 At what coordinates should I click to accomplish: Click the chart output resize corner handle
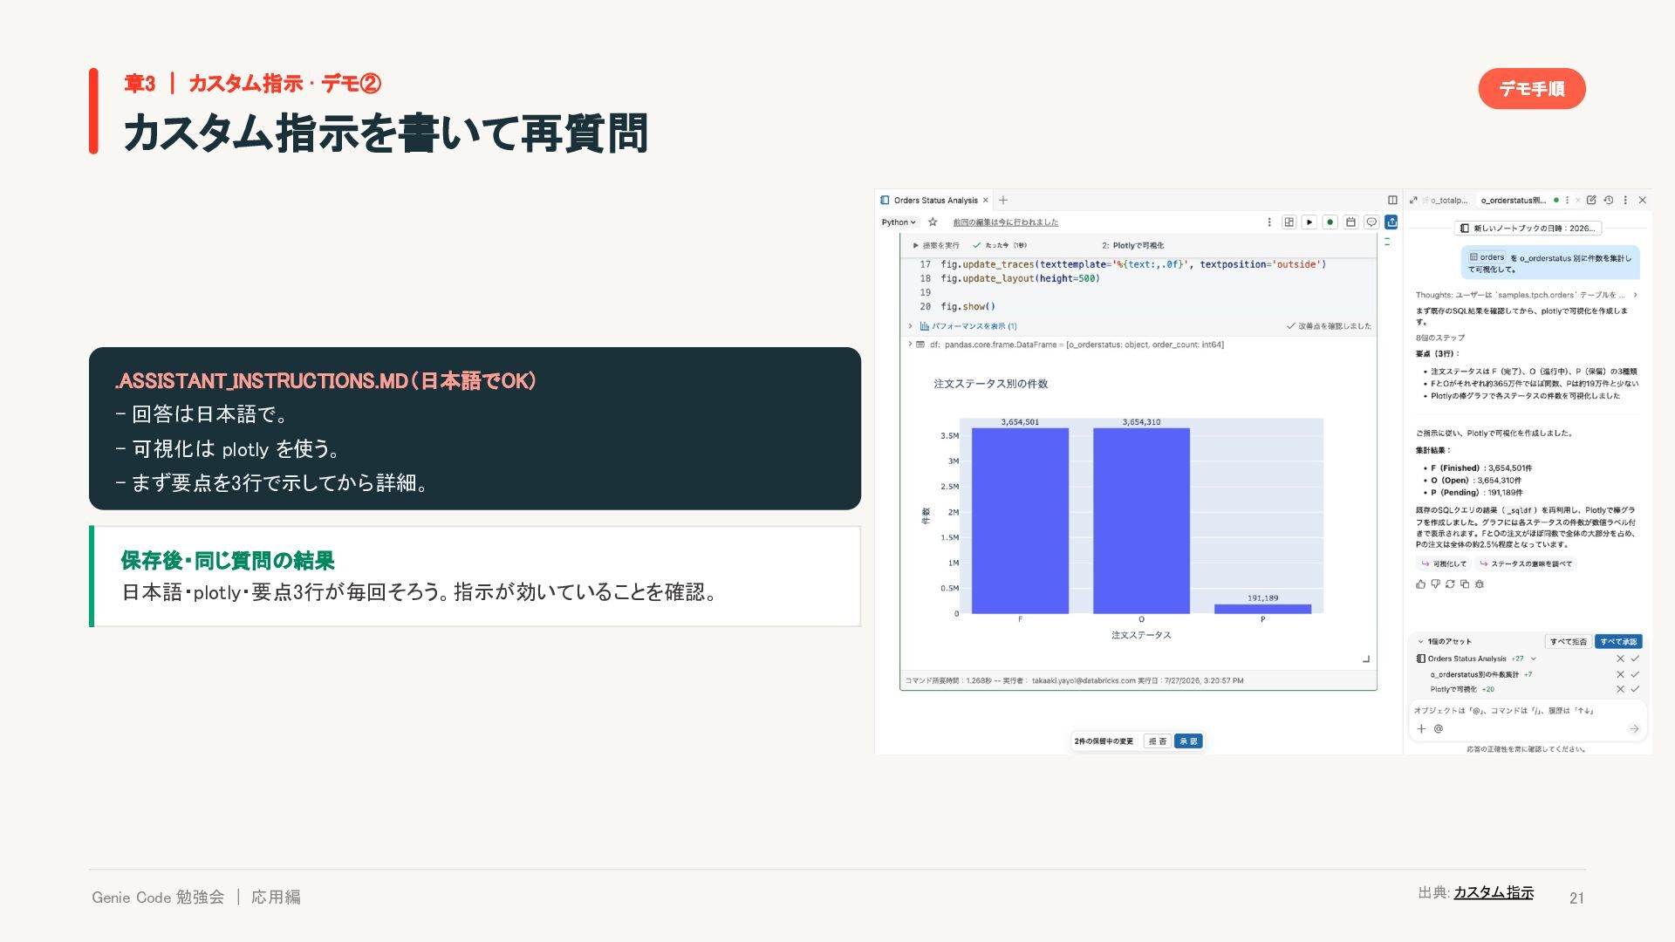click(x=1366, y=659)
